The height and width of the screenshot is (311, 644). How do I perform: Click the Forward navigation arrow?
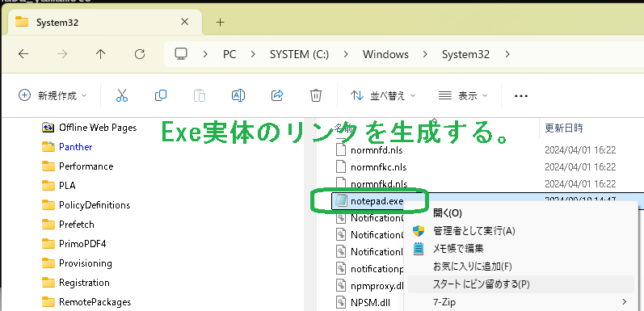click(x=62, y=54)
